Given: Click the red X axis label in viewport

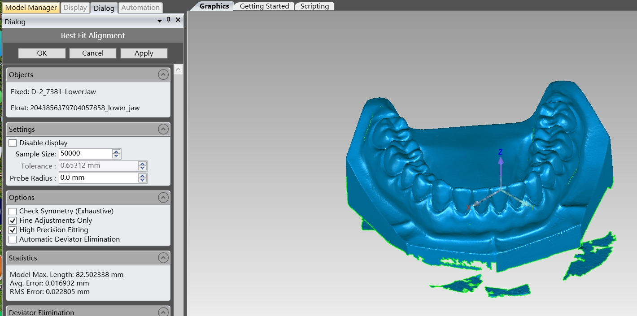Looking at the screenshot, I should (x=469, y=208).
